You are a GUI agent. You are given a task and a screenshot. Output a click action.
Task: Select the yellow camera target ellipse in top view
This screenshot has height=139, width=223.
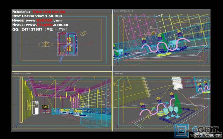(45, 44)
